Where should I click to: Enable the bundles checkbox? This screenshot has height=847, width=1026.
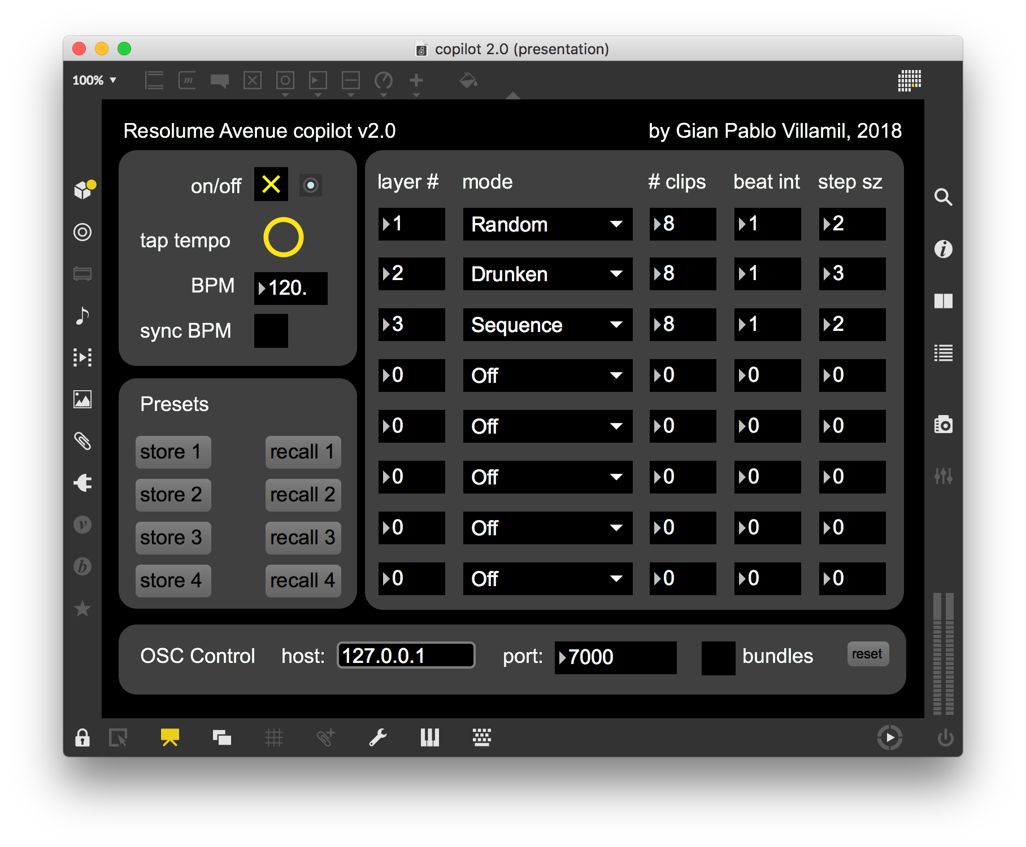coord(718,658)
